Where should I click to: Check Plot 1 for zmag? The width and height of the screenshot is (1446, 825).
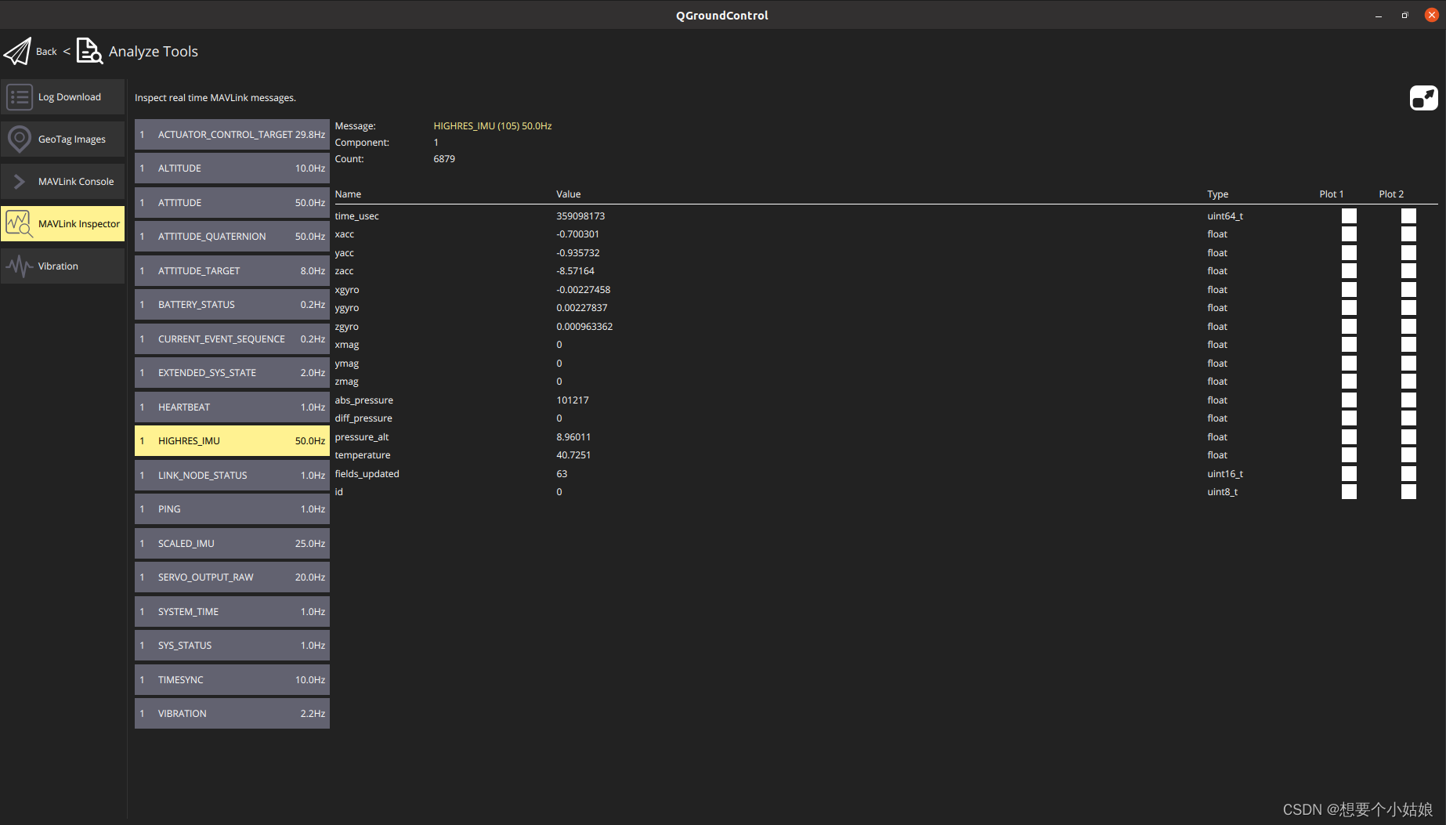[1349, 382]
